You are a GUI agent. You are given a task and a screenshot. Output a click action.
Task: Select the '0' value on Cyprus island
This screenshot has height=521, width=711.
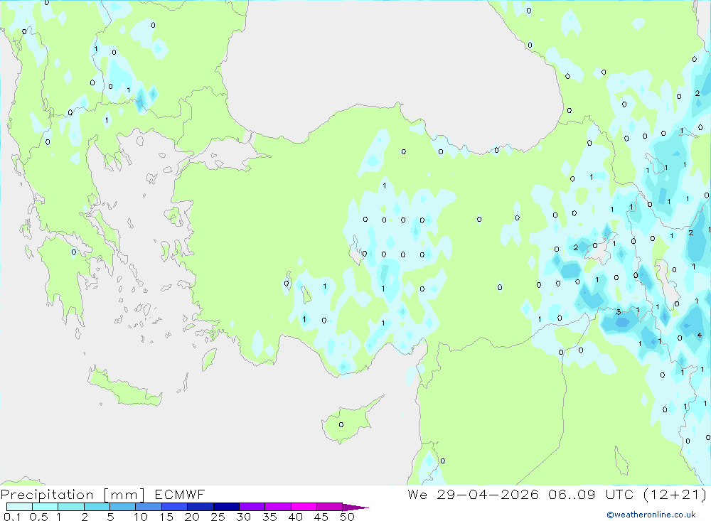[341, 425]
